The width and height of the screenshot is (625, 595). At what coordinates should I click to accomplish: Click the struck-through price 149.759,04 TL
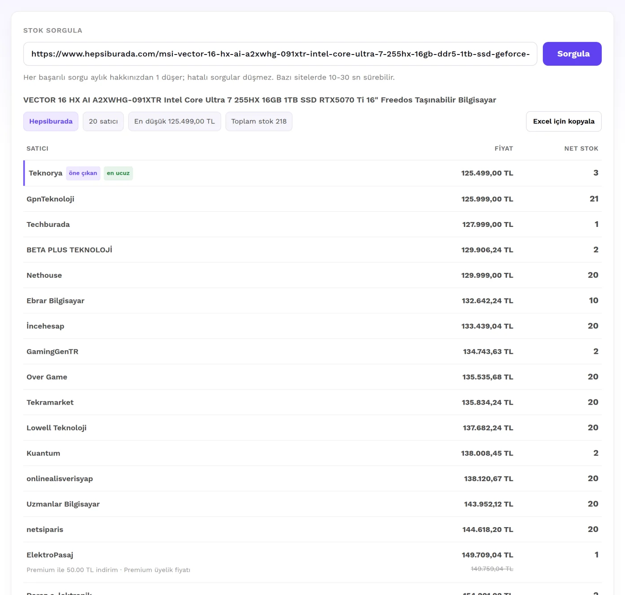pyautogui.click(x=492, y=569)
